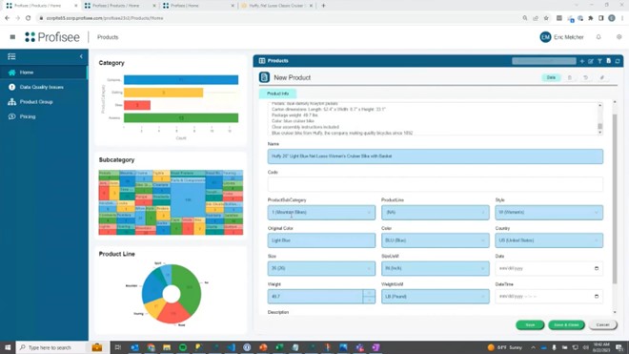Click the blue bar in the Category chart
The height and width of the screenshot is (354, 629).
tap(181, 80)
